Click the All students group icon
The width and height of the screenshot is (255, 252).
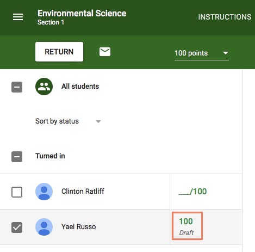point(44,87)
